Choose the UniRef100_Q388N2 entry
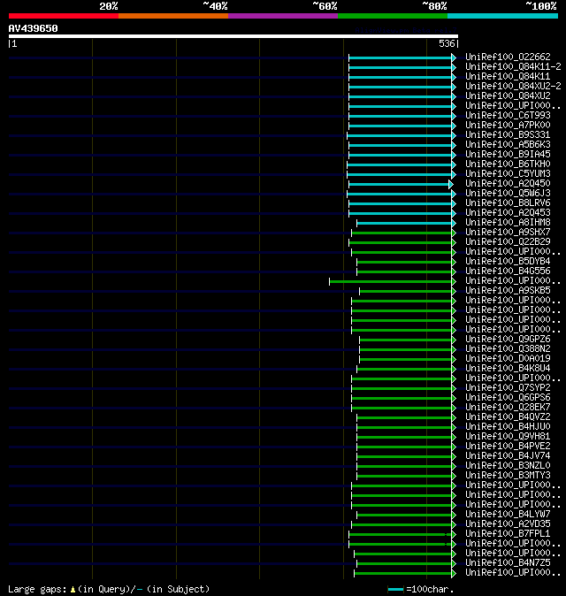The width and height of the screenshot is (566, 596). [508, 349]
